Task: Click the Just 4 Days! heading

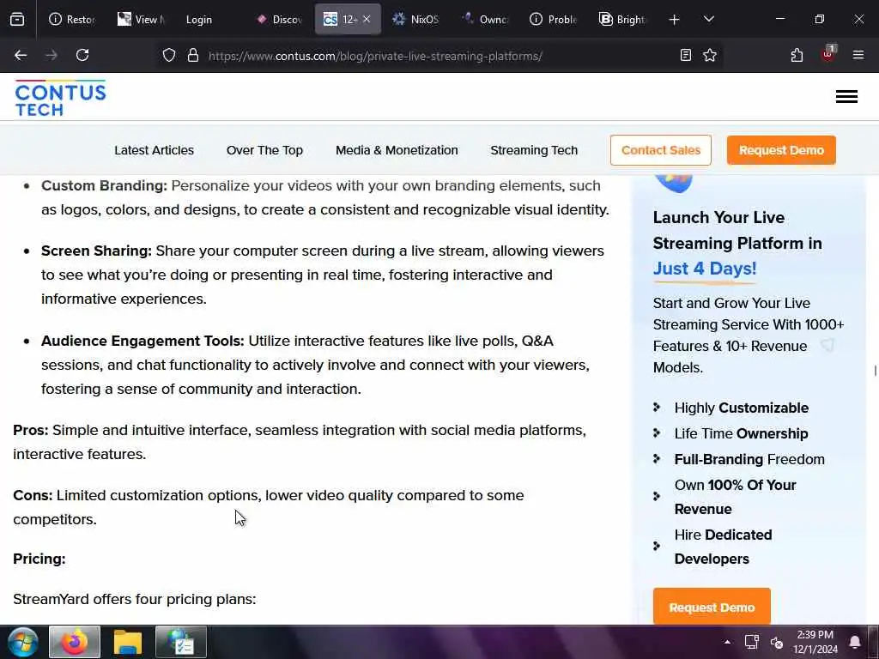Action: (705, 269)
